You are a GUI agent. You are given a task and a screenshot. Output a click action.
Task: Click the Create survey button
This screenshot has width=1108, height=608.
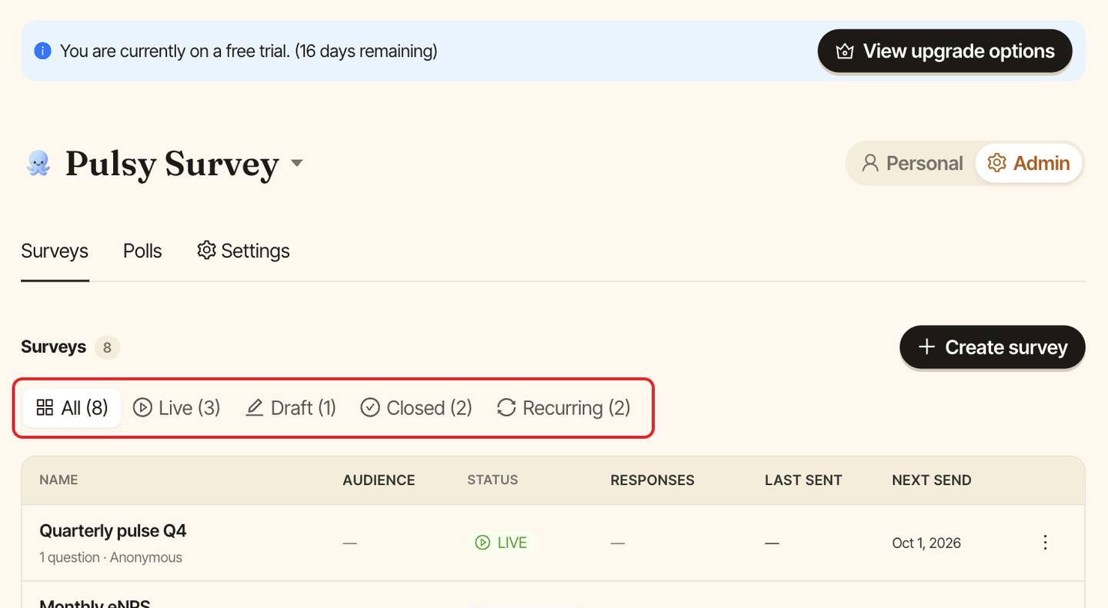(993, 347)
